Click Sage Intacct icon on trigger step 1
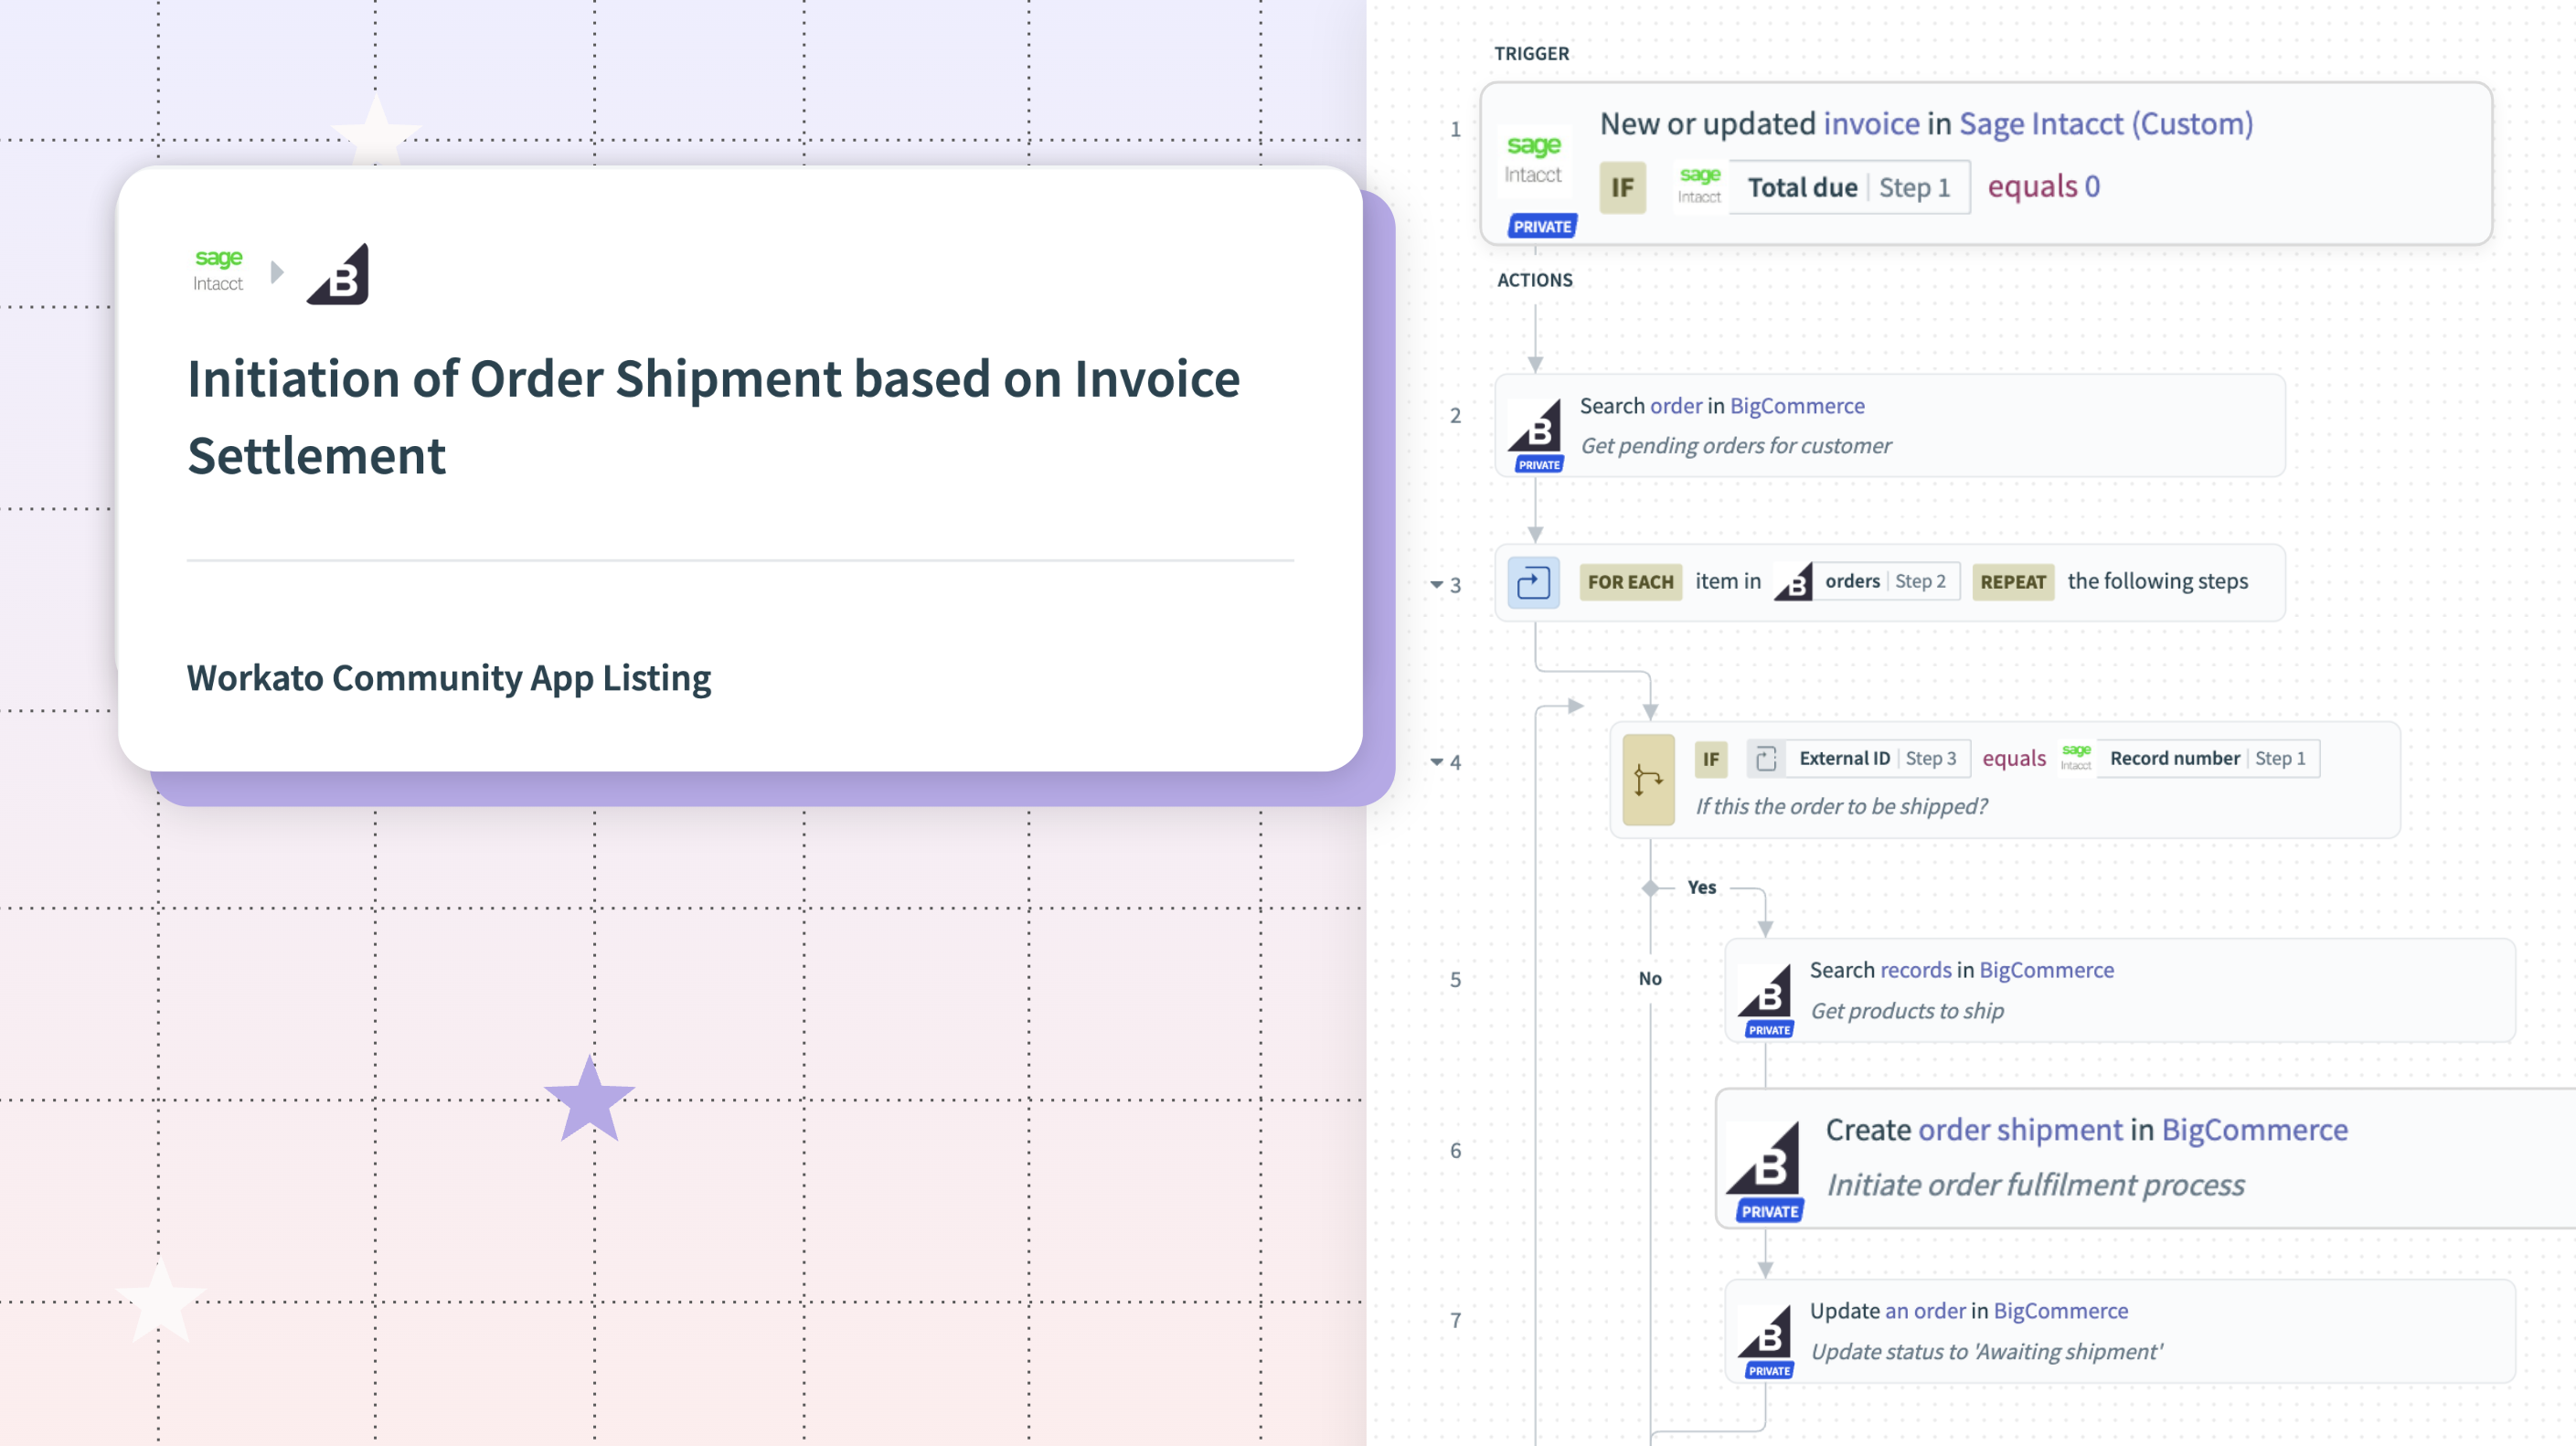 [1533, 160]
